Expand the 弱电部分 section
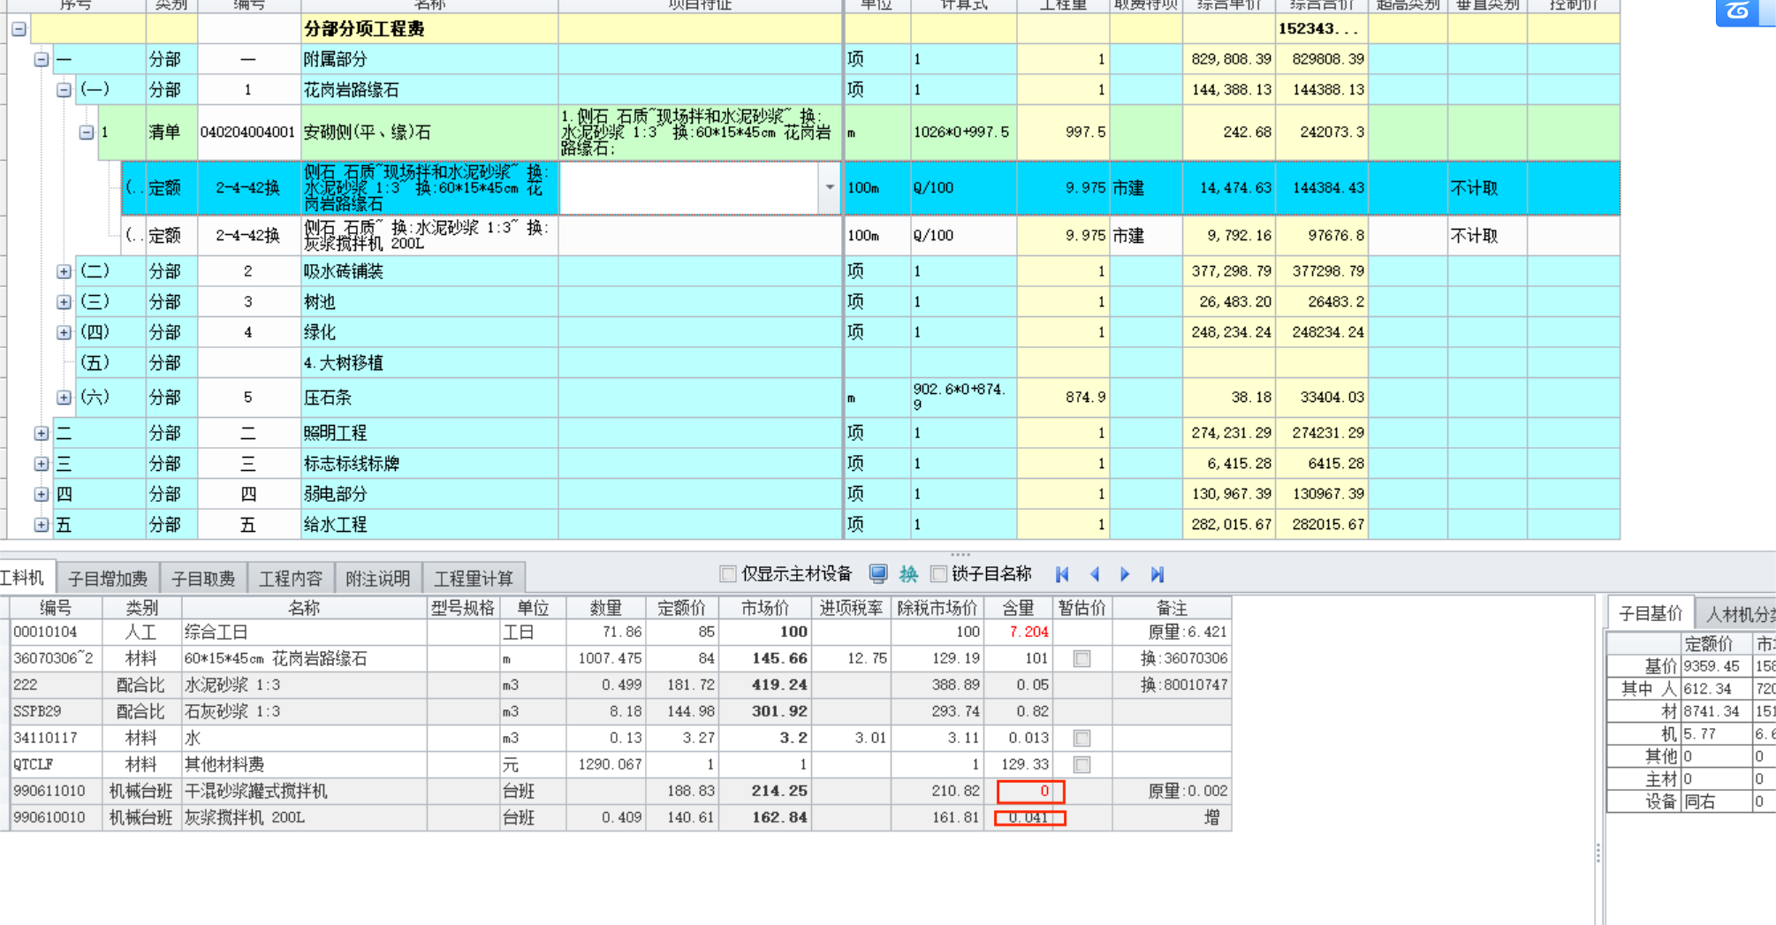The width and height of the screenshot is (1776, 925). click(x=42, y=494)
